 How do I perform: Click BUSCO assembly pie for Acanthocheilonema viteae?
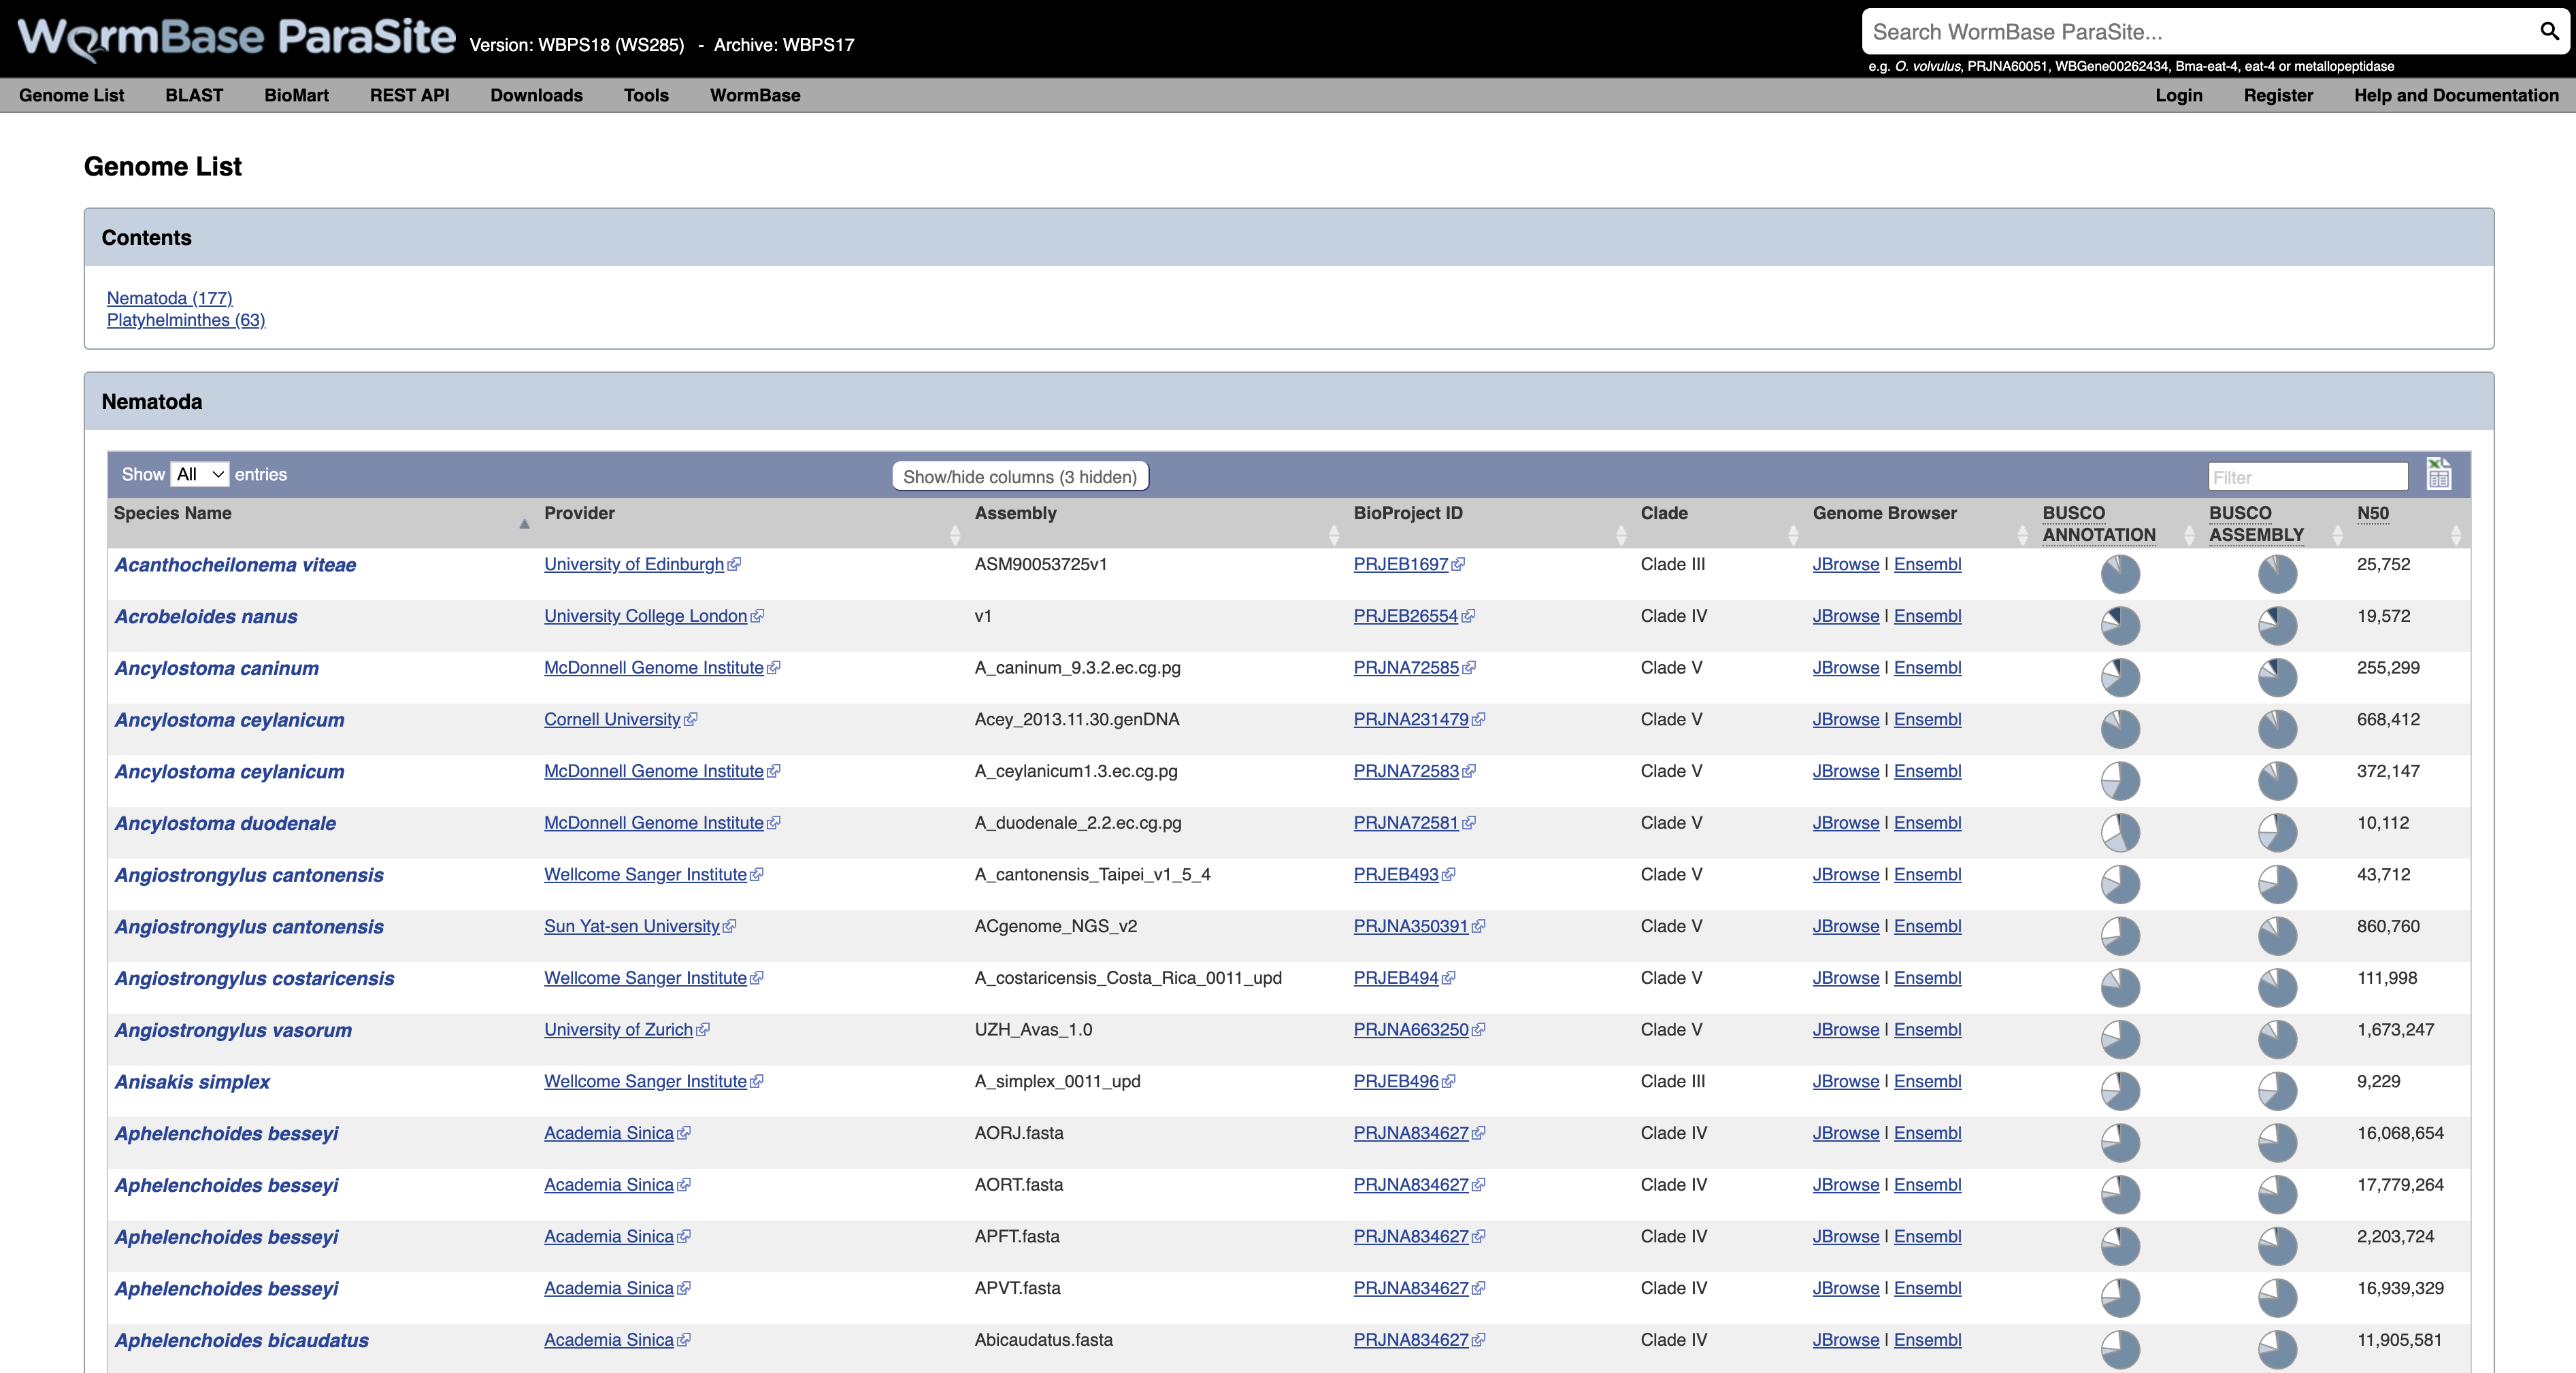pyautogui.click(x=2277, y=574)
